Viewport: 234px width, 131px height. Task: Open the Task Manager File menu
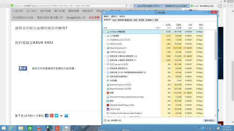point(106,16)
